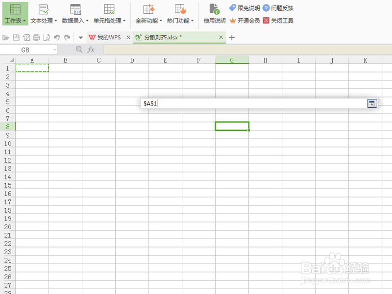Viewport: 392px width, 294px height.
Task: Select column A header
Action: [x=32, y=60]
